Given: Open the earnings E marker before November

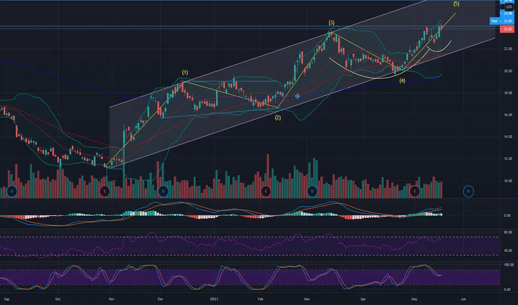Looking at the screenshot, I should [x=104, y=191].
